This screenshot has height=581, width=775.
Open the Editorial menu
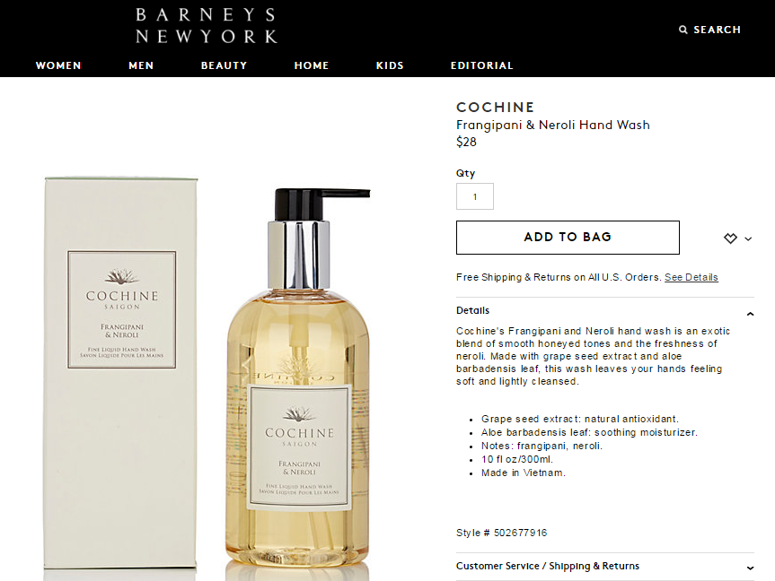click(x=482, y=65)
